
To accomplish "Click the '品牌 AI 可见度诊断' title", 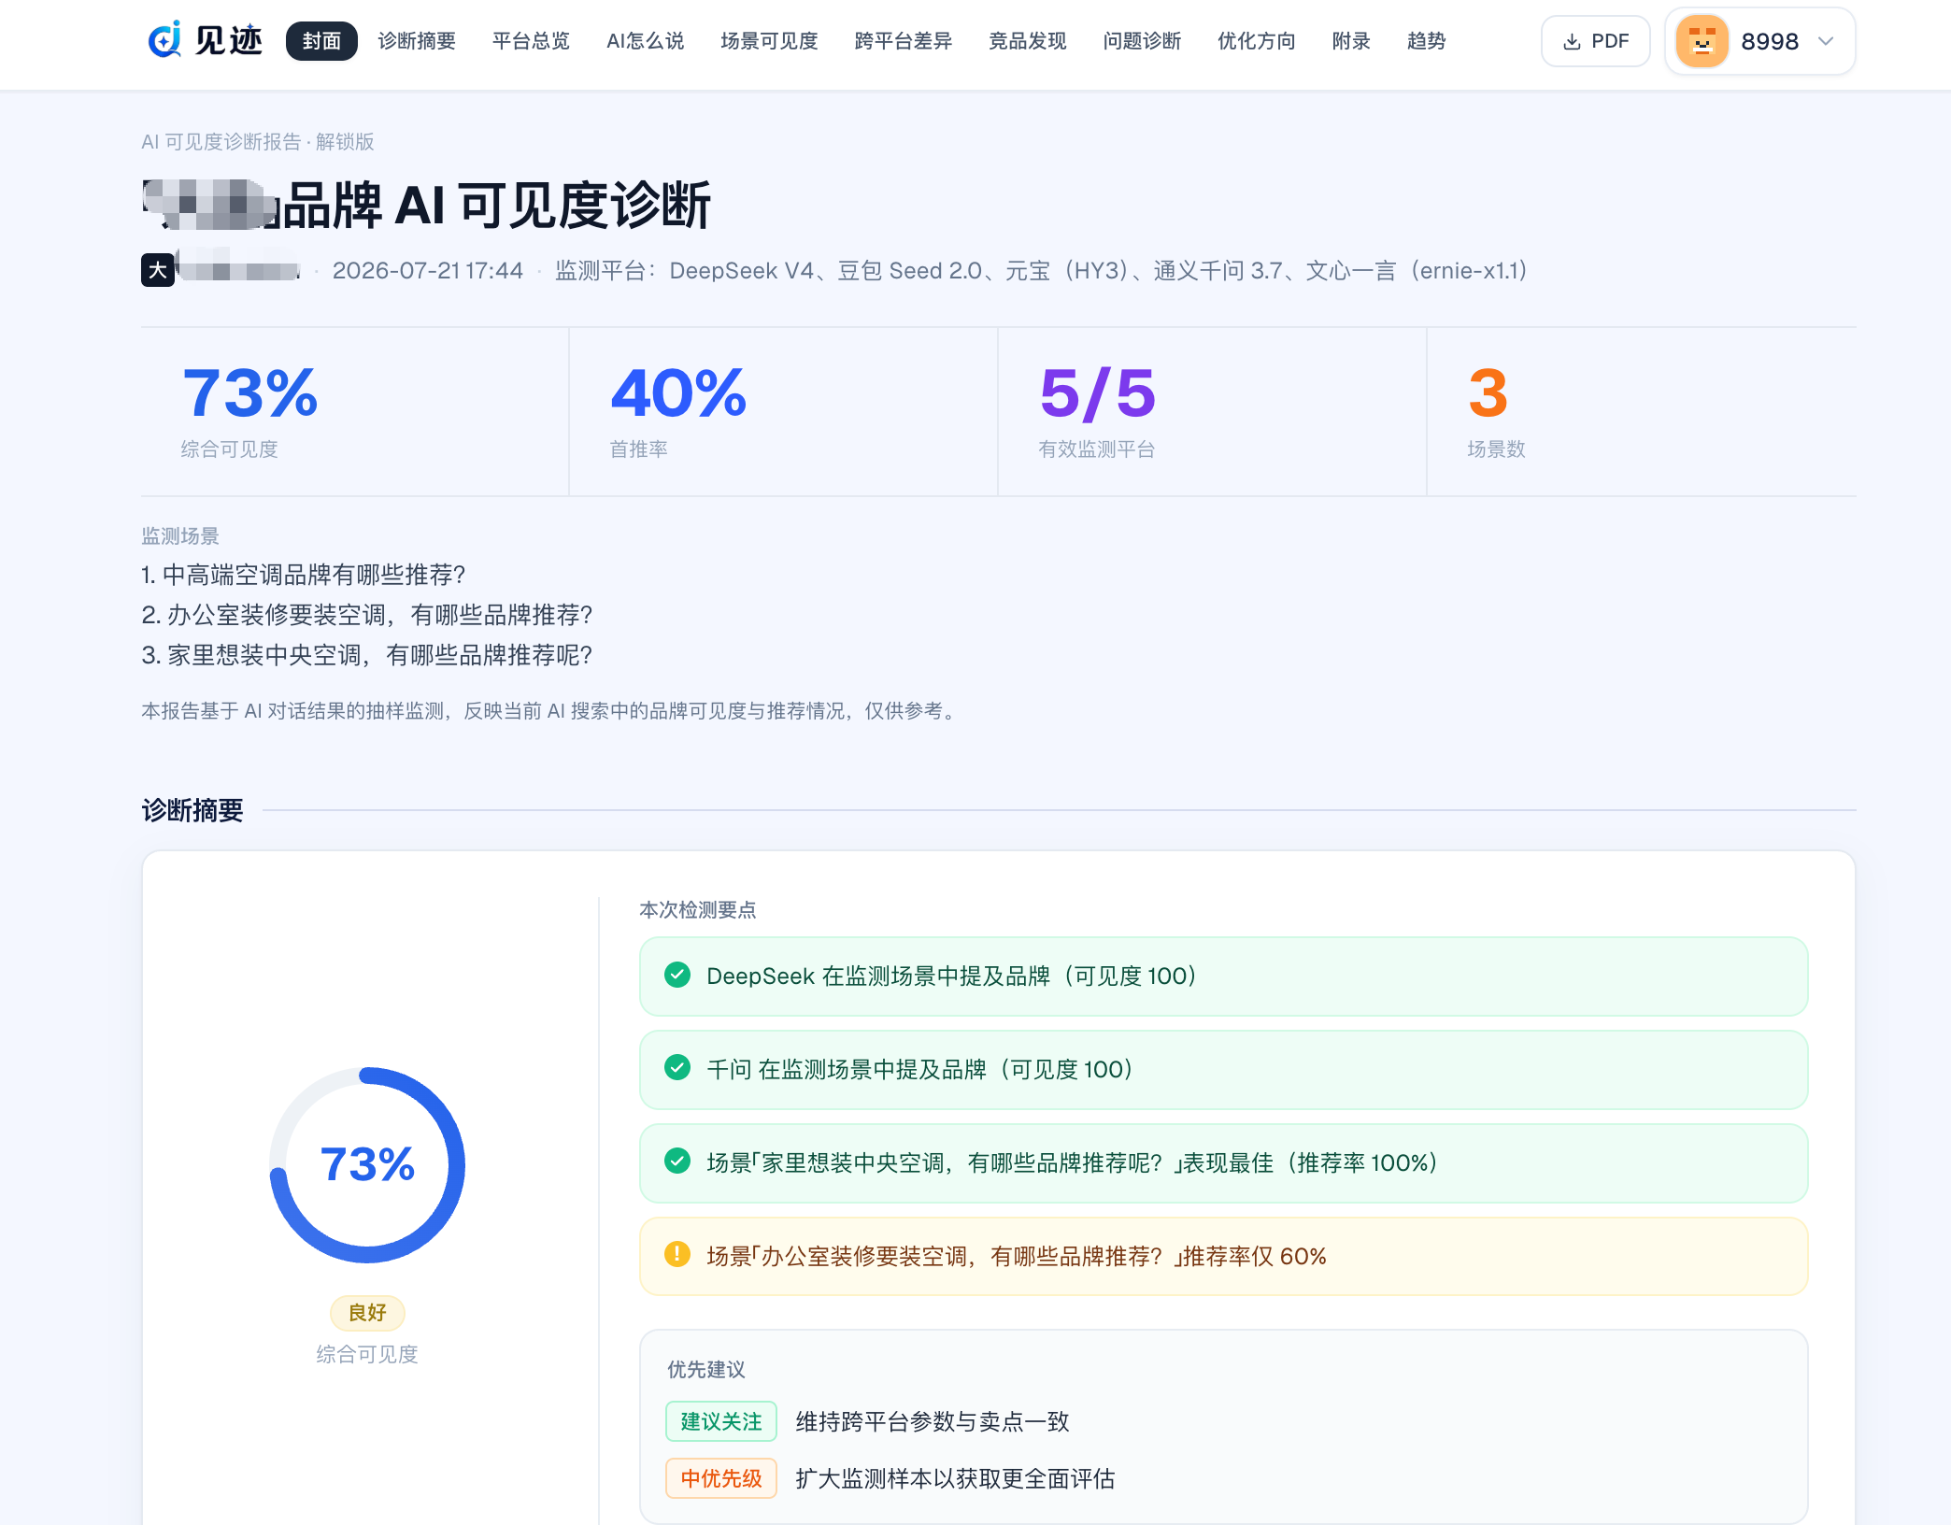I will click(496, 206).
